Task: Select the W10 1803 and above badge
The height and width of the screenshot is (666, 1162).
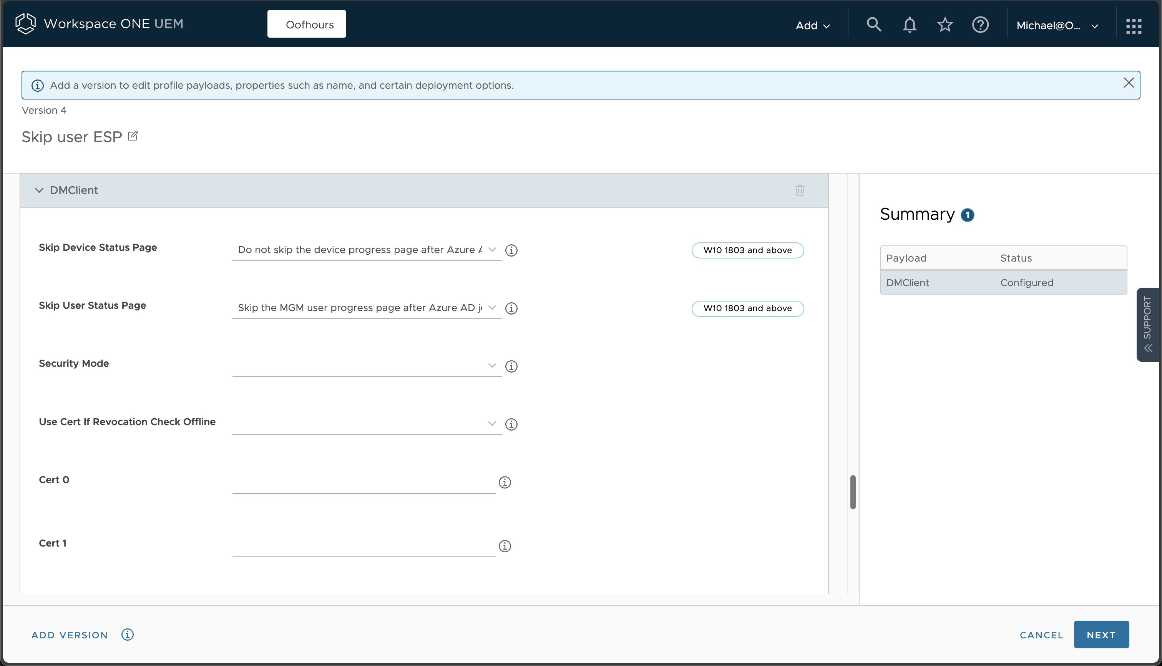Action: [x=747, y=250]
